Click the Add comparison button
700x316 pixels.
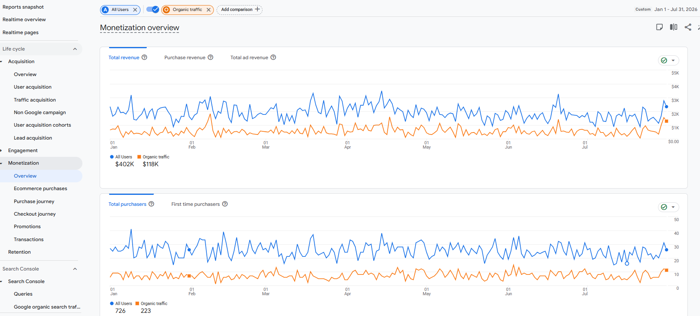coord(240,9)
